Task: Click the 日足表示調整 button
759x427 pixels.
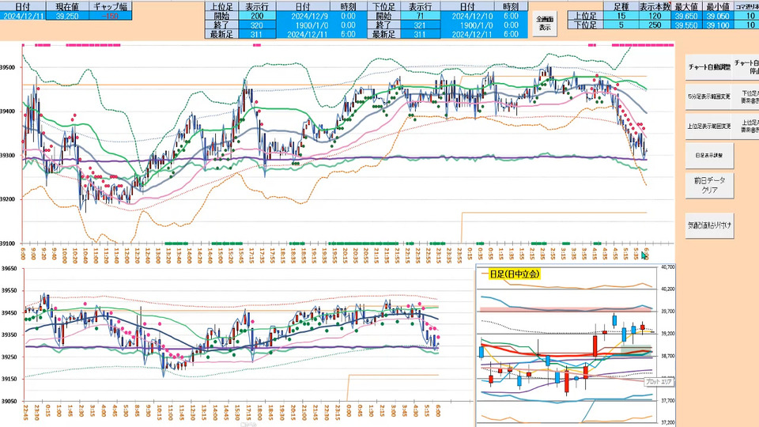Action: pos(709,156)
